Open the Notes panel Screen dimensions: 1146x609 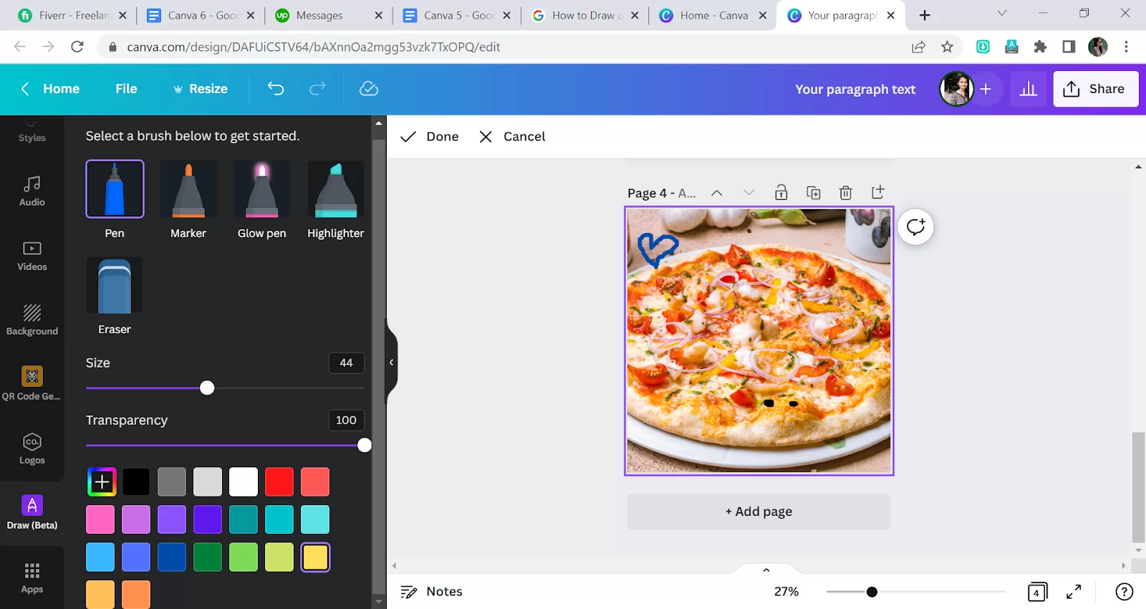point(431,592)
